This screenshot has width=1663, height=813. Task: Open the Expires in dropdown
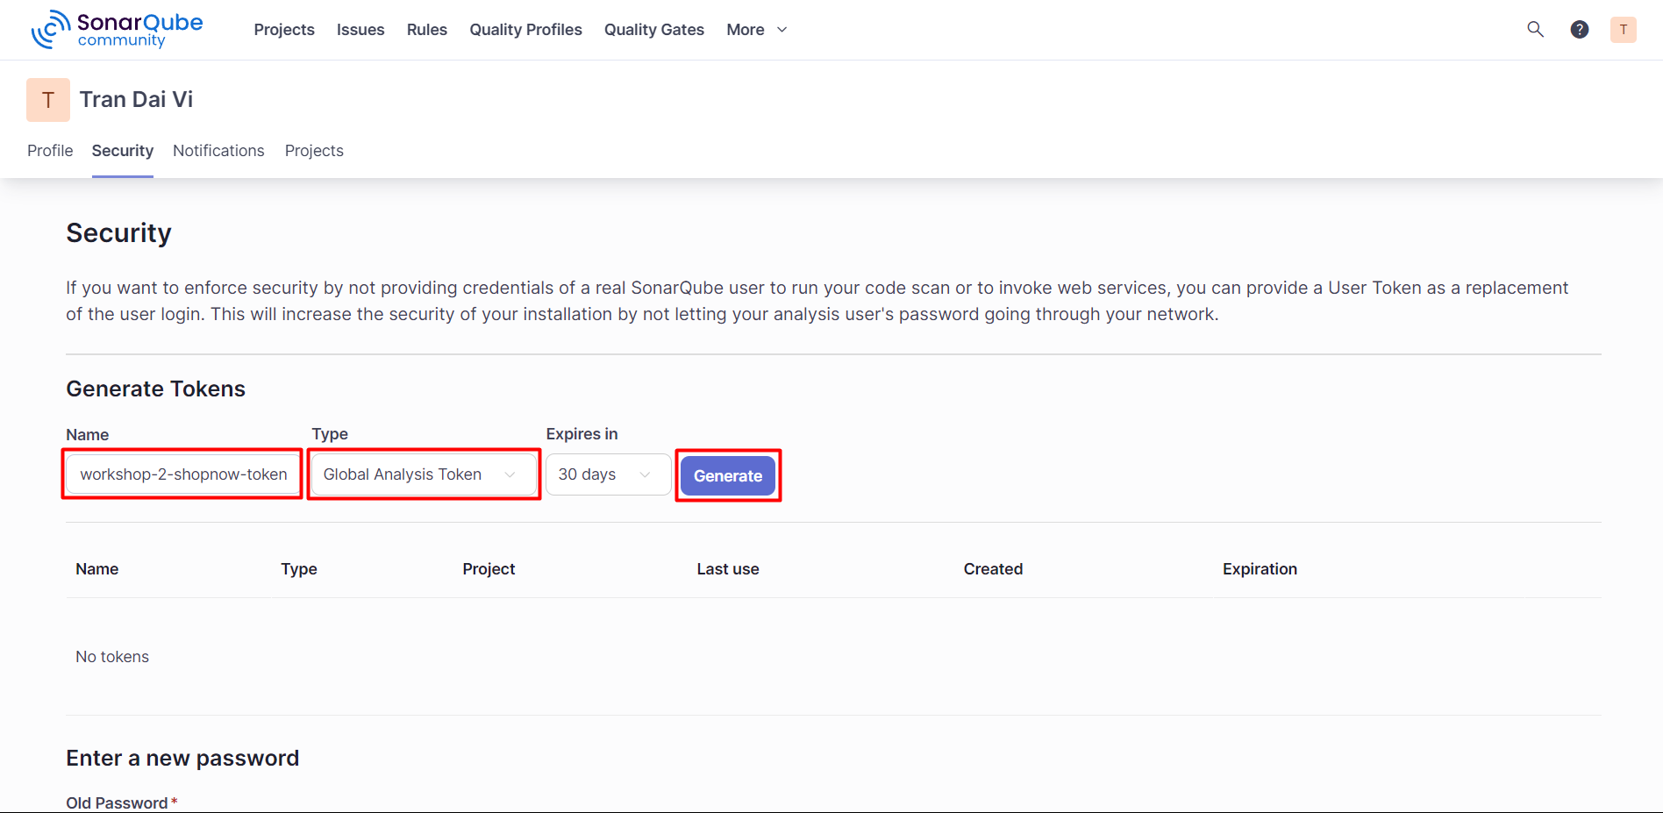click(607, 474)
